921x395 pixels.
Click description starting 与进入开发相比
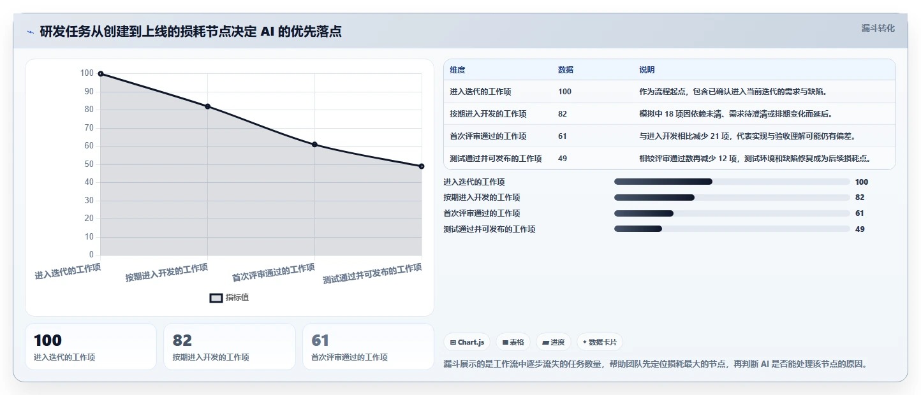[x=747, y=136]
